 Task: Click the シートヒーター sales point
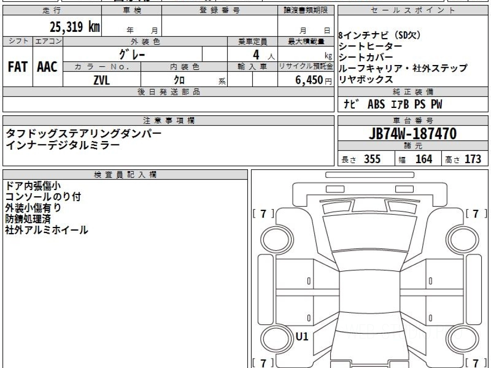click(370, 47)
